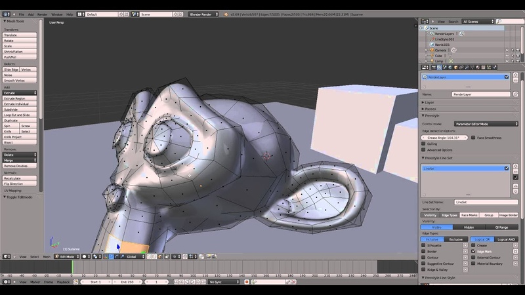The height and width of the screenshot is (295, 525).
Task: Click the Info editor type icon
Action: pos(6,14)
